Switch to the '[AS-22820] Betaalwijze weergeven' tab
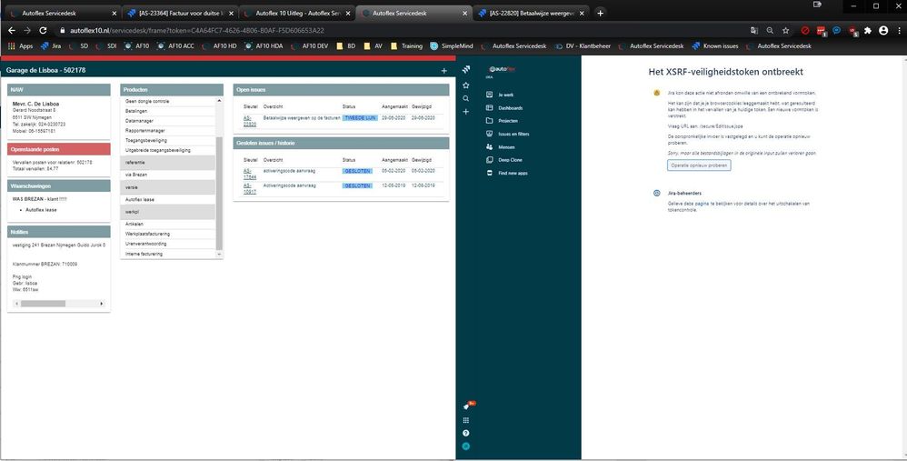This screenshot has height=461, width=907. [x=531, y=13]
